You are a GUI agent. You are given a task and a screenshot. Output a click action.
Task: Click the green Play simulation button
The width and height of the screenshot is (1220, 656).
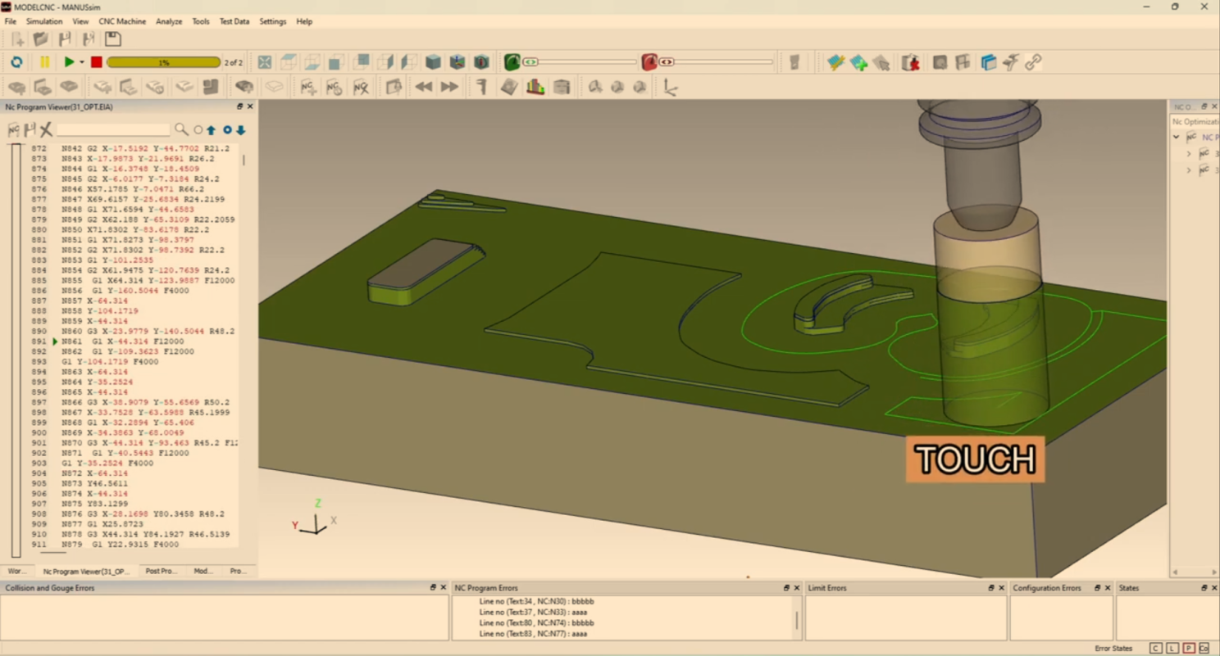(x=69, y=62)
